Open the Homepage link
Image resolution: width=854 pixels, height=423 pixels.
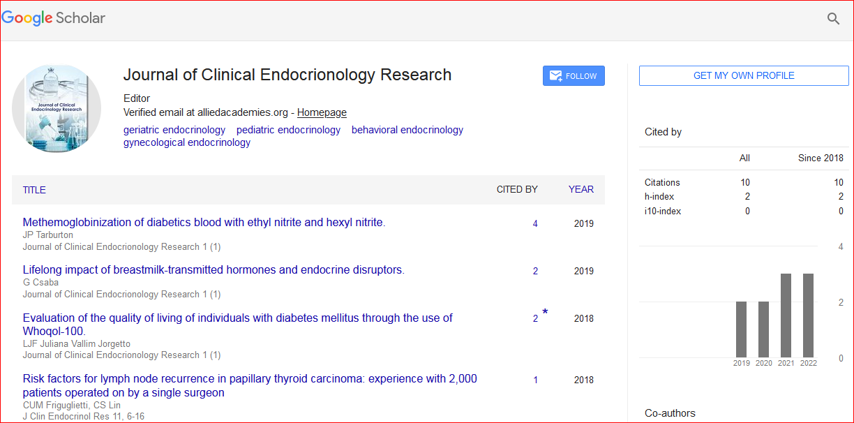coord(322,112)
